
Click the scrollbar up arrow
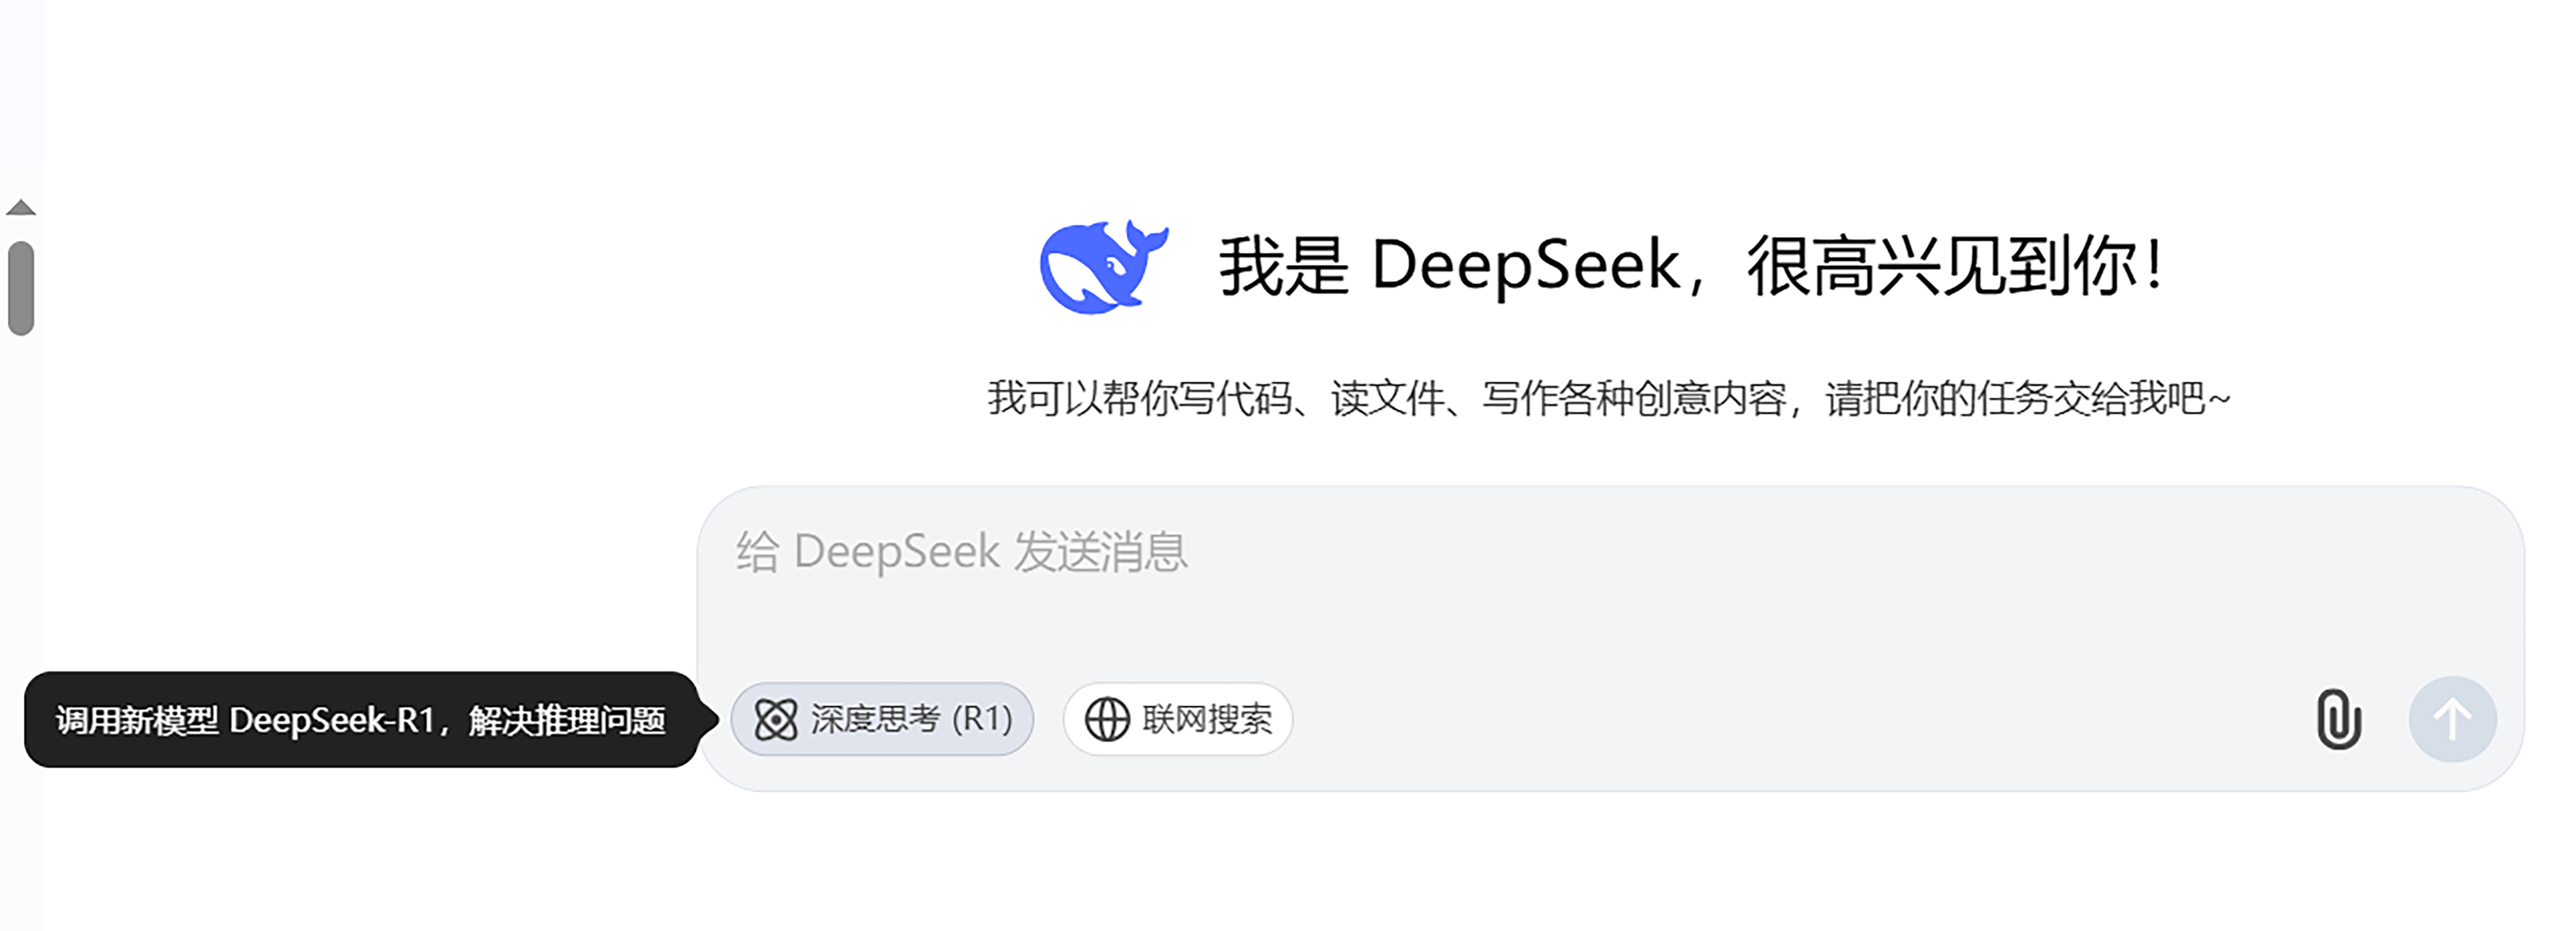(21, 208)
